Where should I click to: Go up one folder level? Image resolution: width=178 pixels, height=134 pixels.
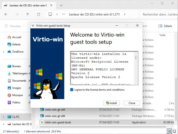point(28,14)
